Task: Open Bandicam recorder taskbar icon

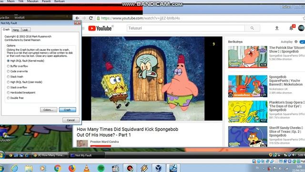Action: pos(130,168)
